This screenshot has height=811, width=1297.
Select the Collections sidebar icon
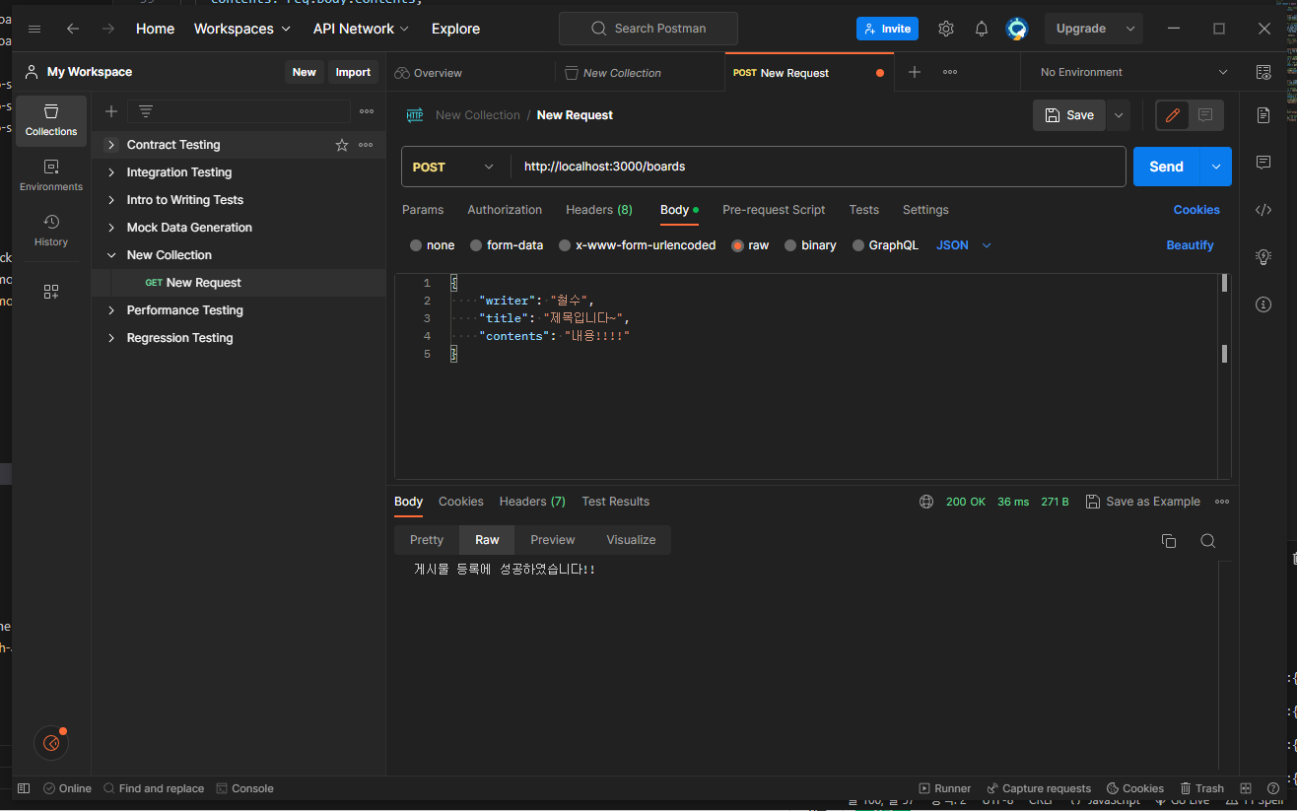(51, 120)
